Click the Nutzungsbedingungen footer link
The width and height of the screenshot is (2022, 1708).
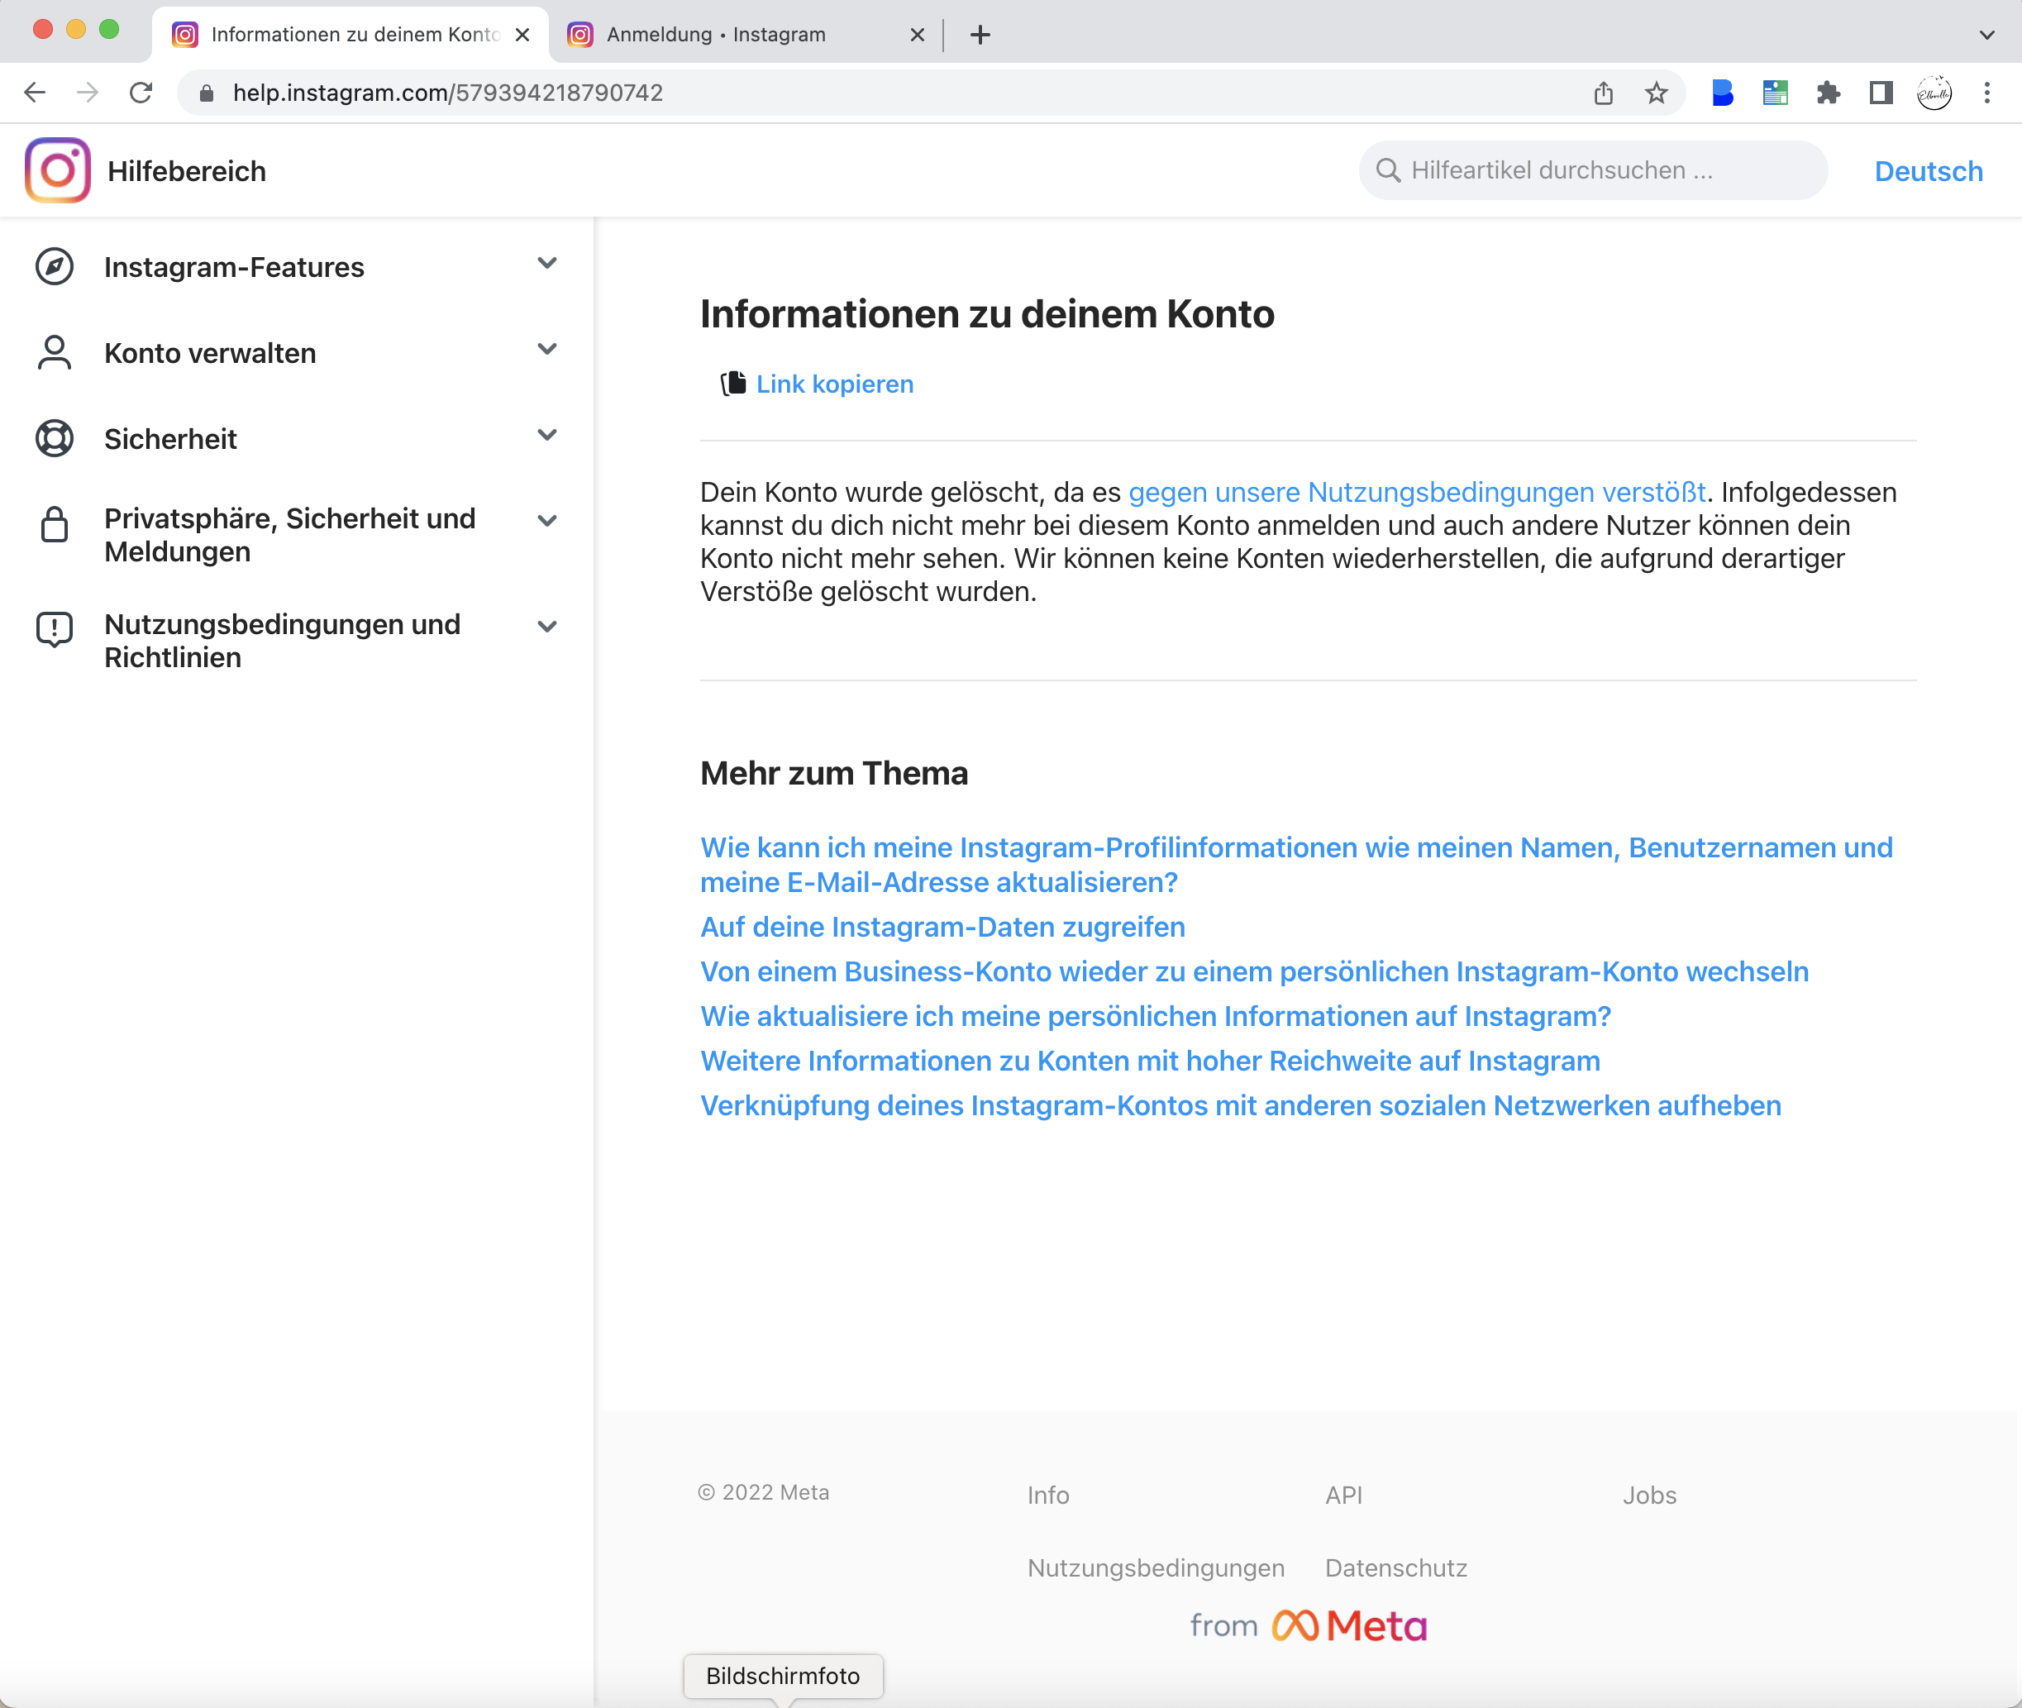tap(1156, 1567)
